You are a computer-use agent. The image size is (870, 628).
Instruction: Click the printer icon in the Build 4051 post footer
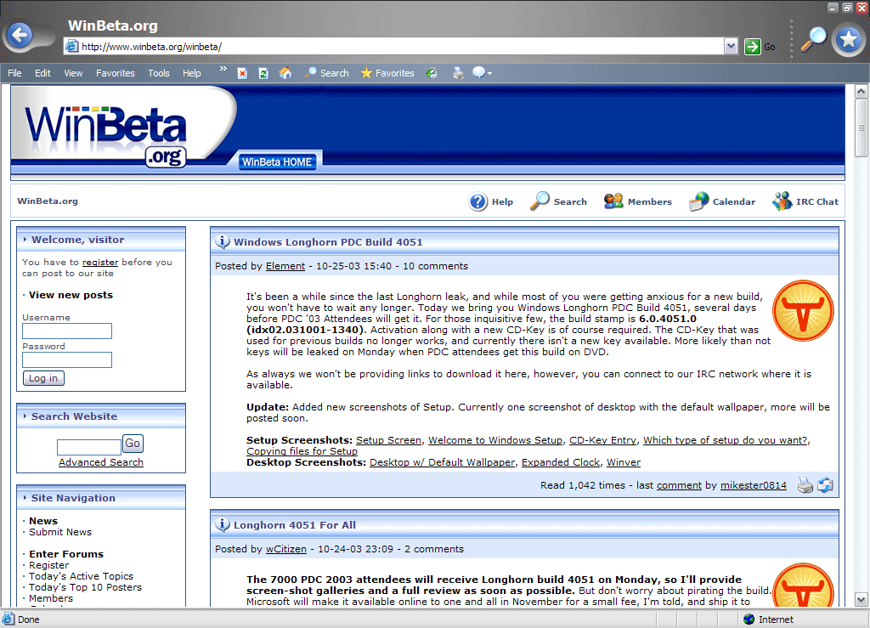click(805, 485)
